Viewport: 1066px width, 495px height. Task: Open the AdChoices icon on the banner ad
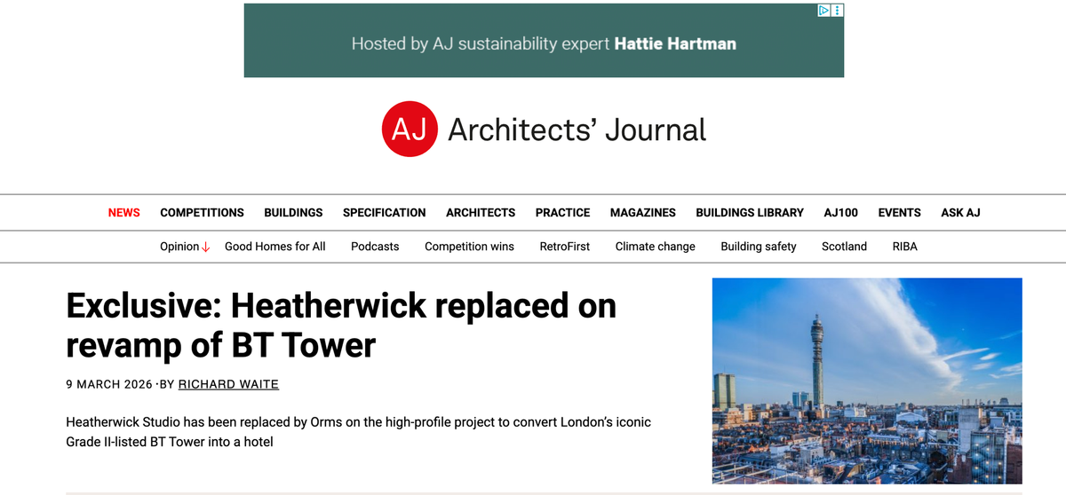[824, 11]
